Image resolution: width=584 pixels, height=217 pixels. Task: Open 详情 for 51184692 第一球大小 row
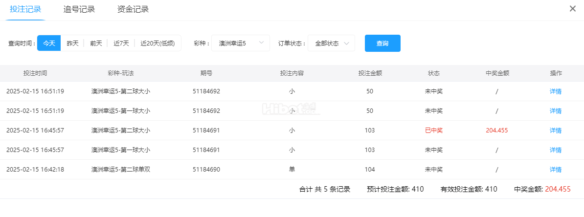pyautogui.click(x=555, y=111)
